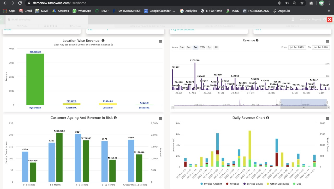Select the 1y zoom range
This screenshot has width=334, height=189.
pyautogui.click(x=209, y=48)
